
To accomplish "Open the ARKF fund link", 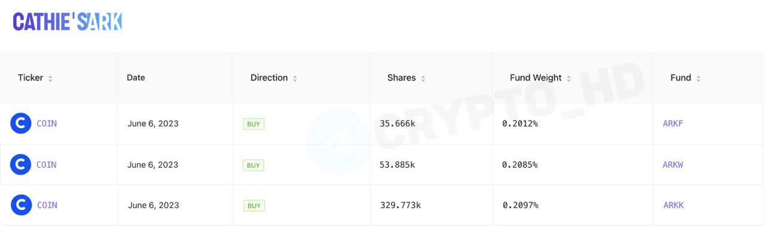I will pyautogui.click(x=673, y=123).
